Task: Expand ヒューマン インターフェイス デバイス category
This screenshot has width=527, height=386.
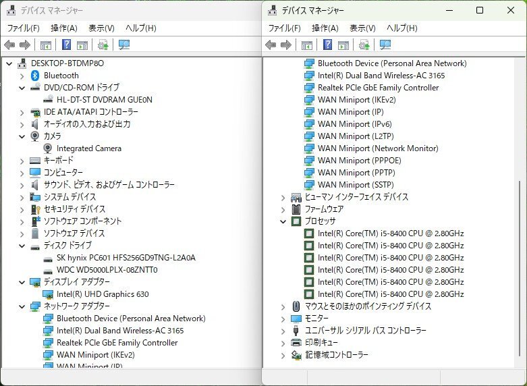Action: (x=283, y=197)
